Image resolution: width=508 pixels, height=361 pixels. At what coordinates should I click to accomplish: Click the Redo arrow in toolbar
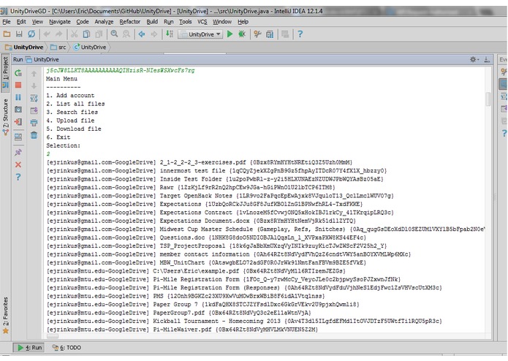click(x=58, y=34)
